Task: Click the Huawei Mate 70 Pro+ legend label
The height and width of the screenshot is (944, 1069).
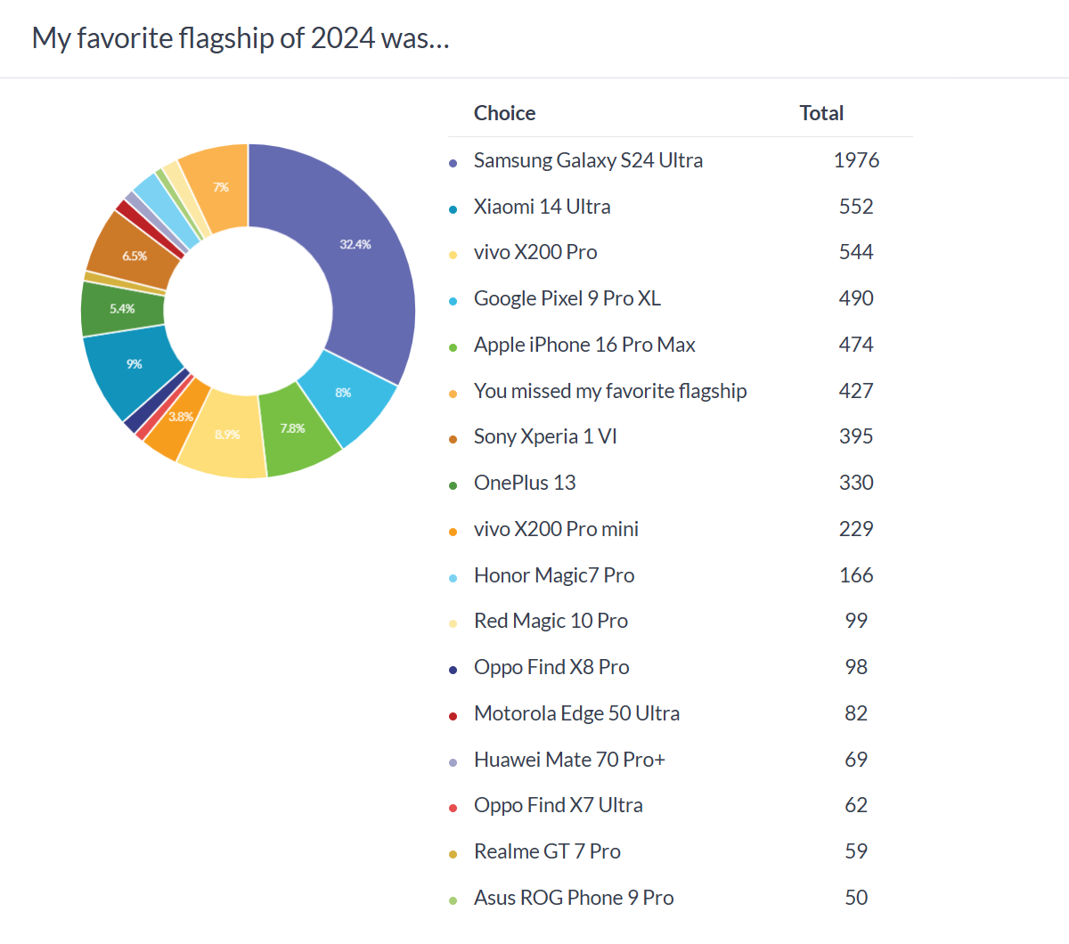Action: 569,760
